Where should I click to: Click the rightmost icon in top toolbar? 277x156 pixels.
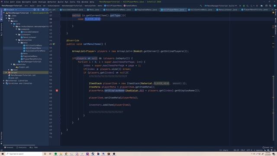click(275, 6)
